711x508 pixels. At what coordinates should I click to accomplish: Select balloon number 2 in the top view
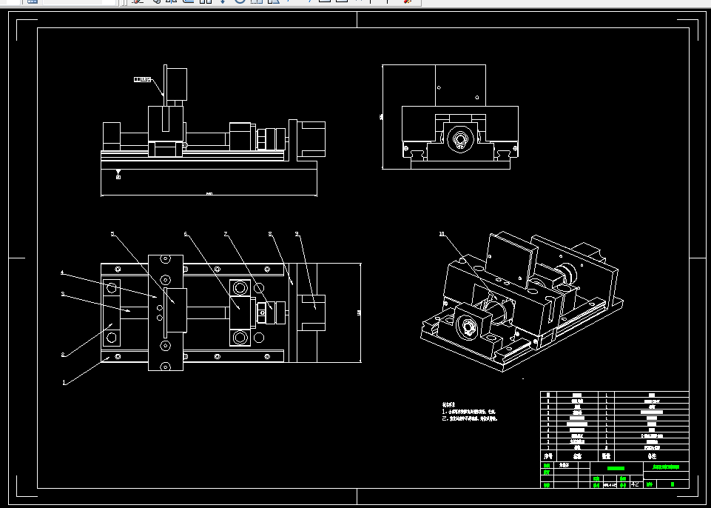63,355
